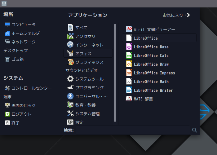Image resolution: width=217 pixels, height=155 pixels.
Task: Select the サウンドとビデオ category
Action: point(82,70)
